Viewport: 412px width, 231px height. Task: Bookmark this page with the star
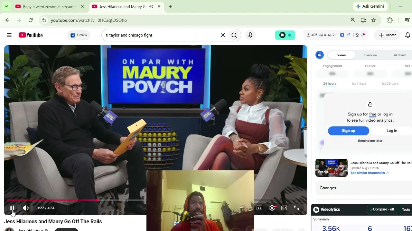[x=374, y=20]
